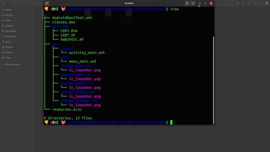Close the Terminal window with orange button
Screen dimensions: 270x152
pos(211,3)
